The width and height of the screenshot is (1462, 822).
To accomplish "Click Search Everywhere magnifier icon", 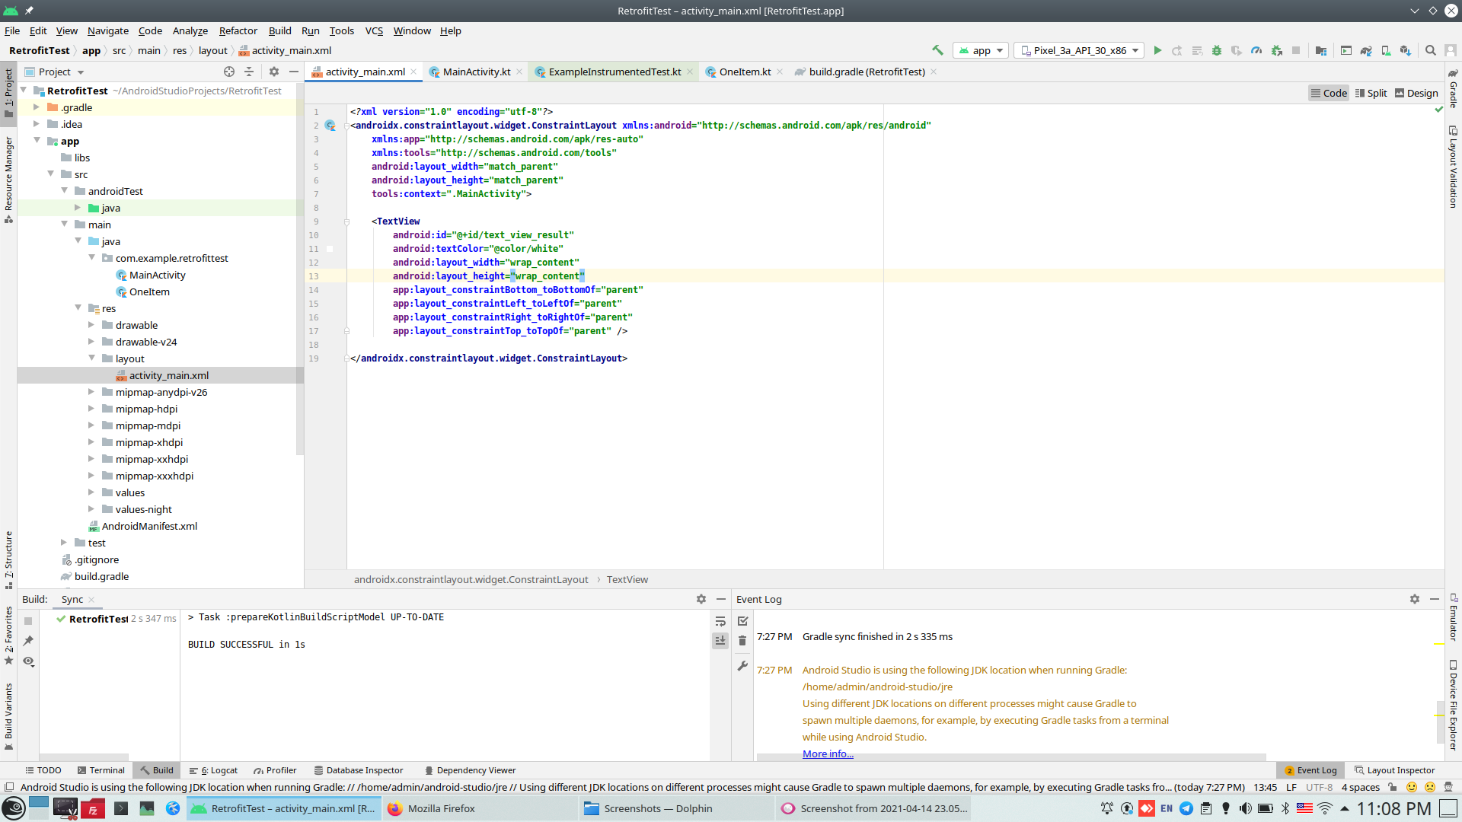I will point(1431,50).
